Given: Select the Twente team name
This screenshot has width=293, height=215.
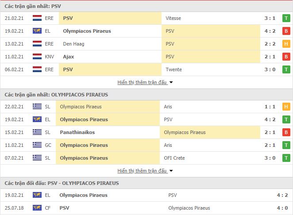Looking at the screenshot, I should pyautogui.click(x=173, y=69).
